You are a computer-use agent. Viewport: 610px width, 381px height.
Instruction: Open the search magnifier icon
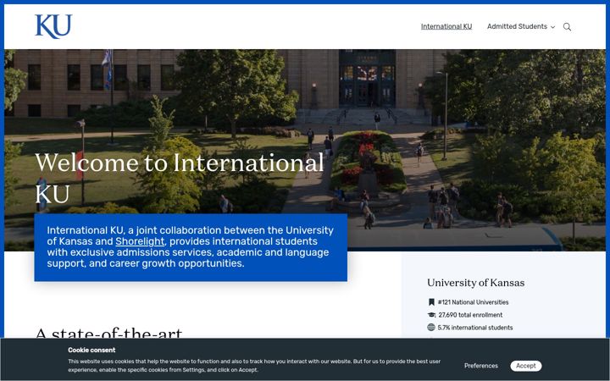tap(567, 27)
